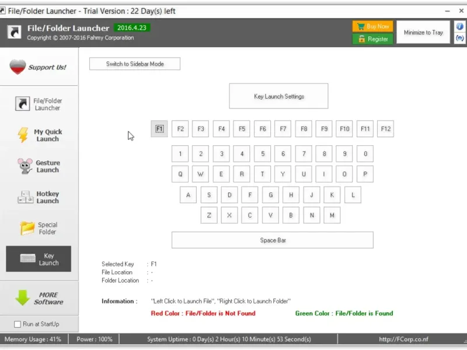
Task: Select the number 9 key
Action: (344, 154)
